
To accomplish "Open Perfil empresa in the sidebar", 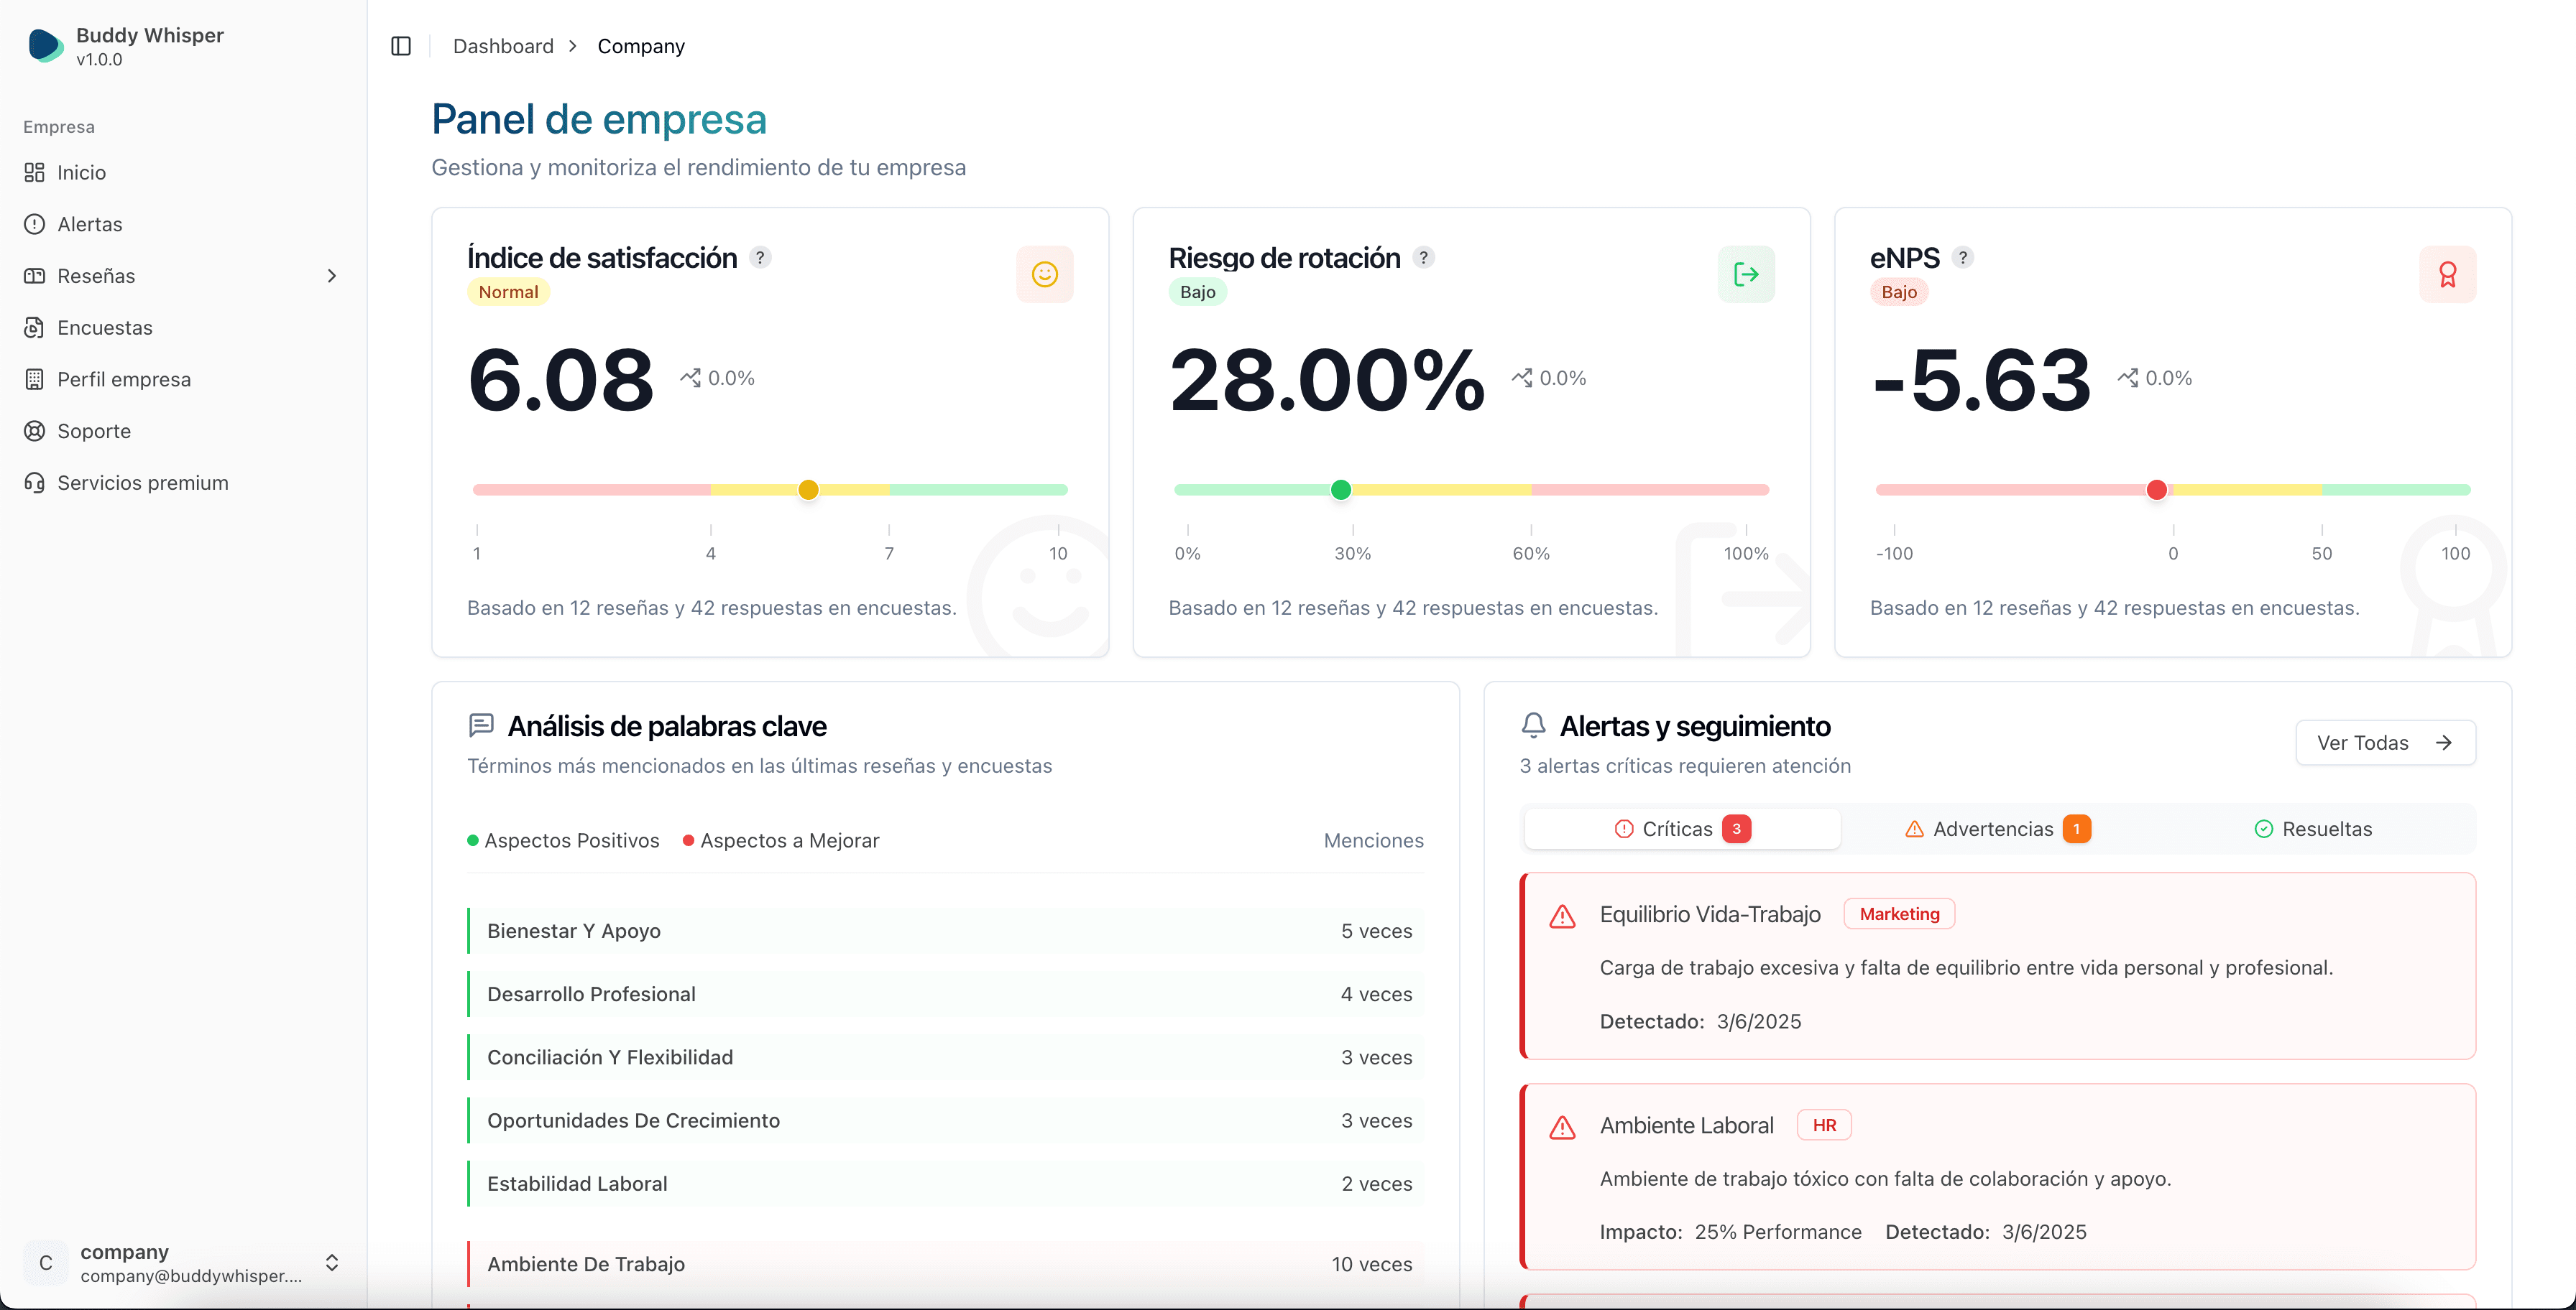I will 183,380.
